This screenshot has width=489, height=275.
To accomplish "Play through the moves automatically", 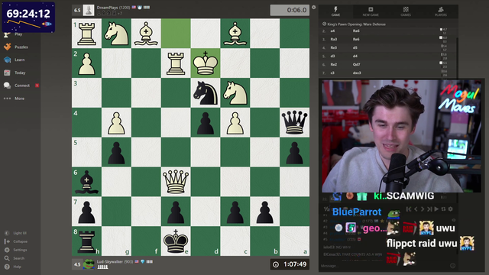I will pos(436,209).
